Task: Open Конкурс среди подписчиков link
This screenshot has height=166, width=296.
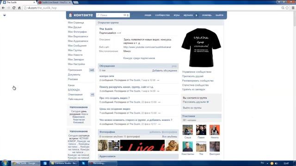Action: [139, 58]
